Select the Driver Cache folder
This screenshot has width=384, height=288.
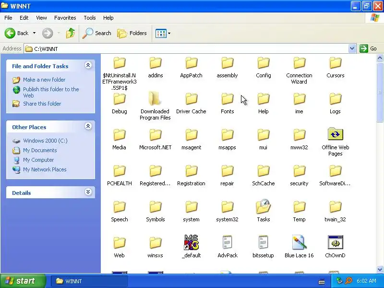point(191,103)
